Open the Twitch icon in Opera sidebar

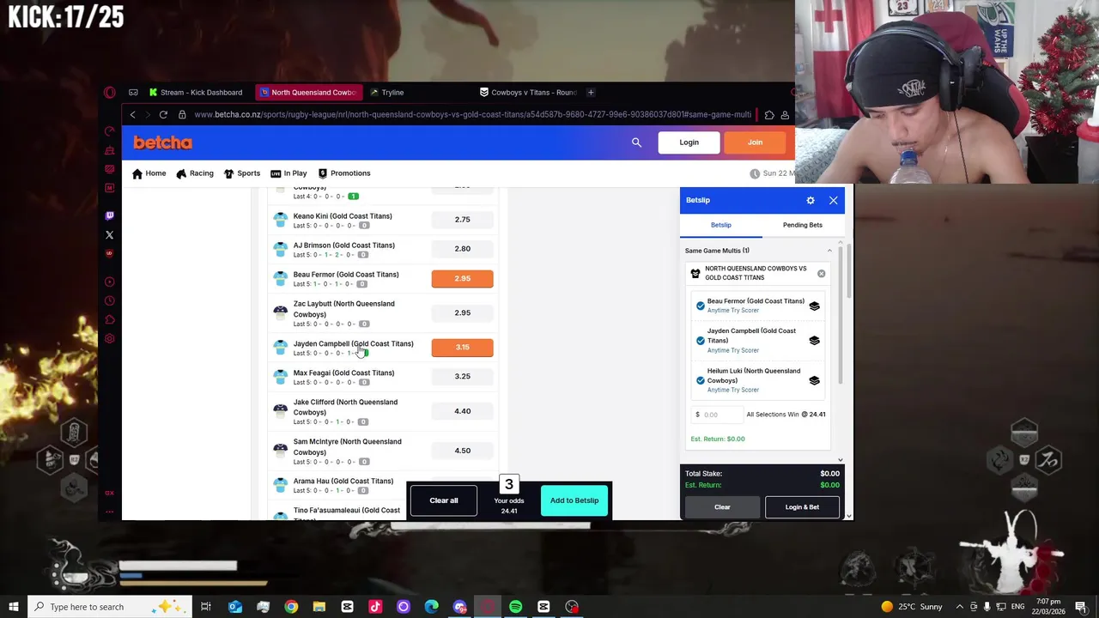tap(109, 215)
